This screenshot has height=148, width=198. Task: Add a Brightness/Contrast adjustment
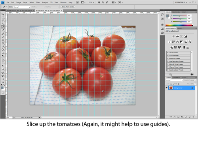pos(173,36)
